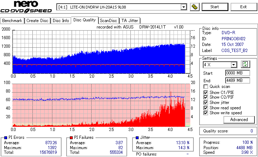Click the Nero CD-DVD Speed logo
This screenshot has width=258, height=157.
(x=26, y=7)
